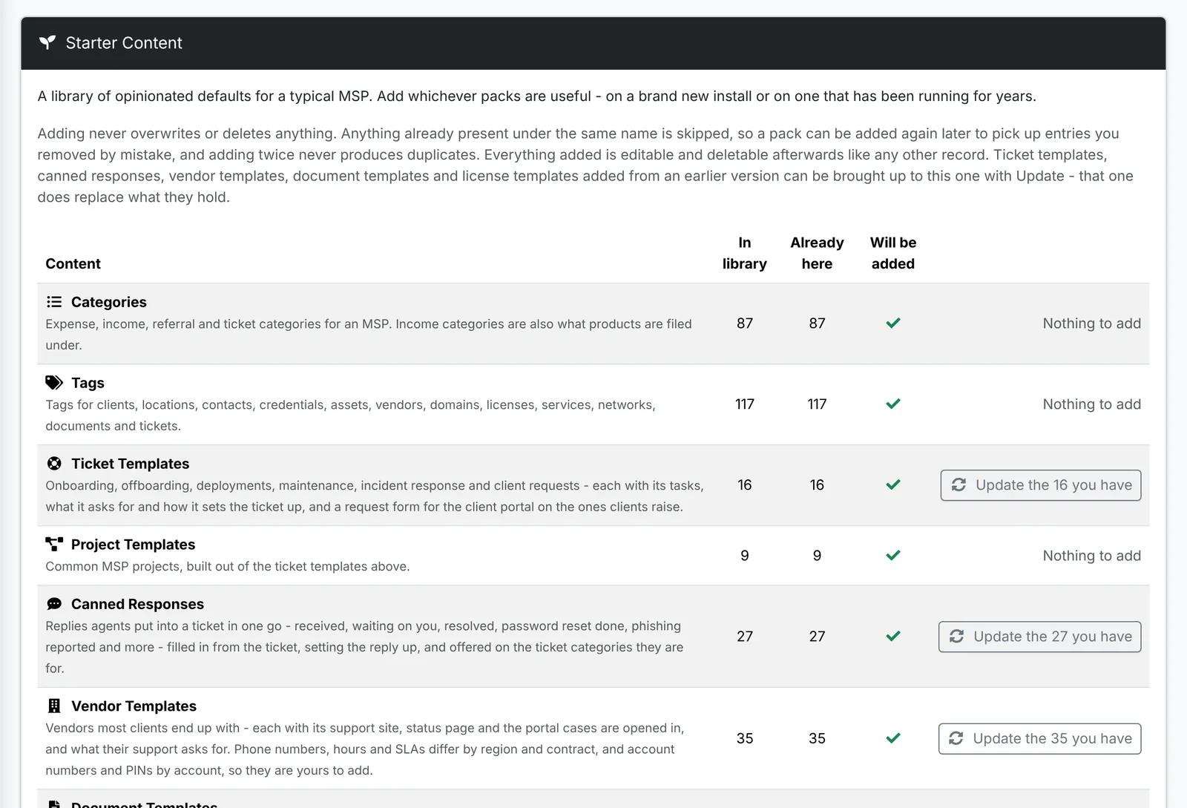Click the Already here value 87 for Categories

[x=817, y=323]
